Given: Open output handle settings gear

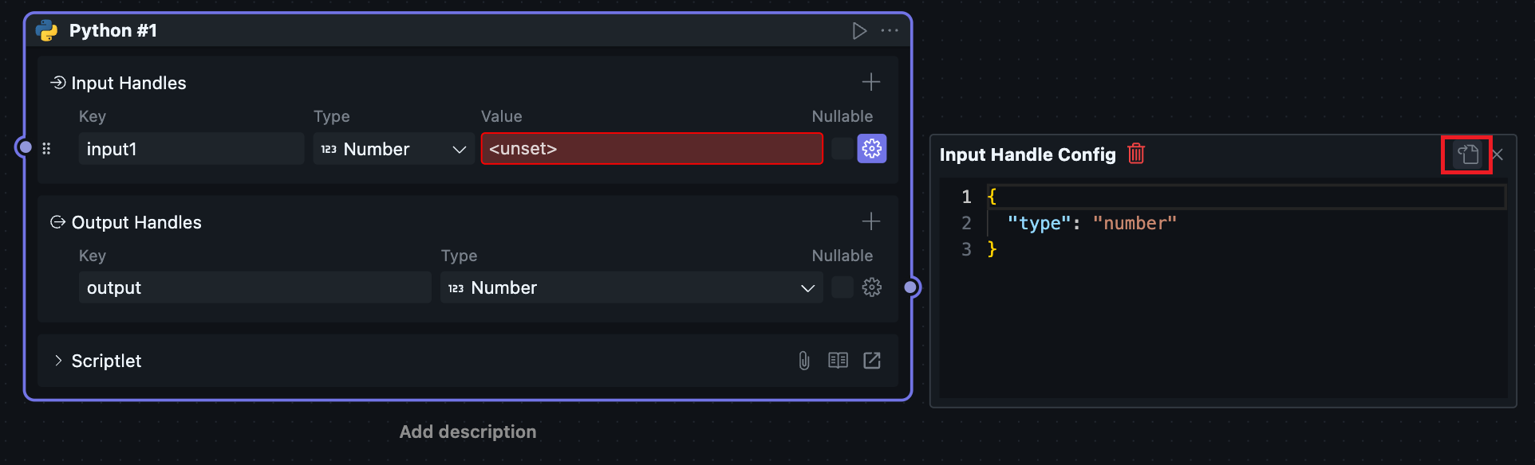Looking at the screenshot, I should click(872, 287).
